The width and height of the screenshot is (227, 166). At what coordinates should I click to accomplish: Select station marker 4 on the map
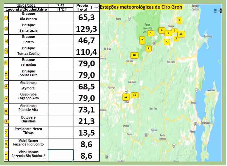click(x=167, y=42)
